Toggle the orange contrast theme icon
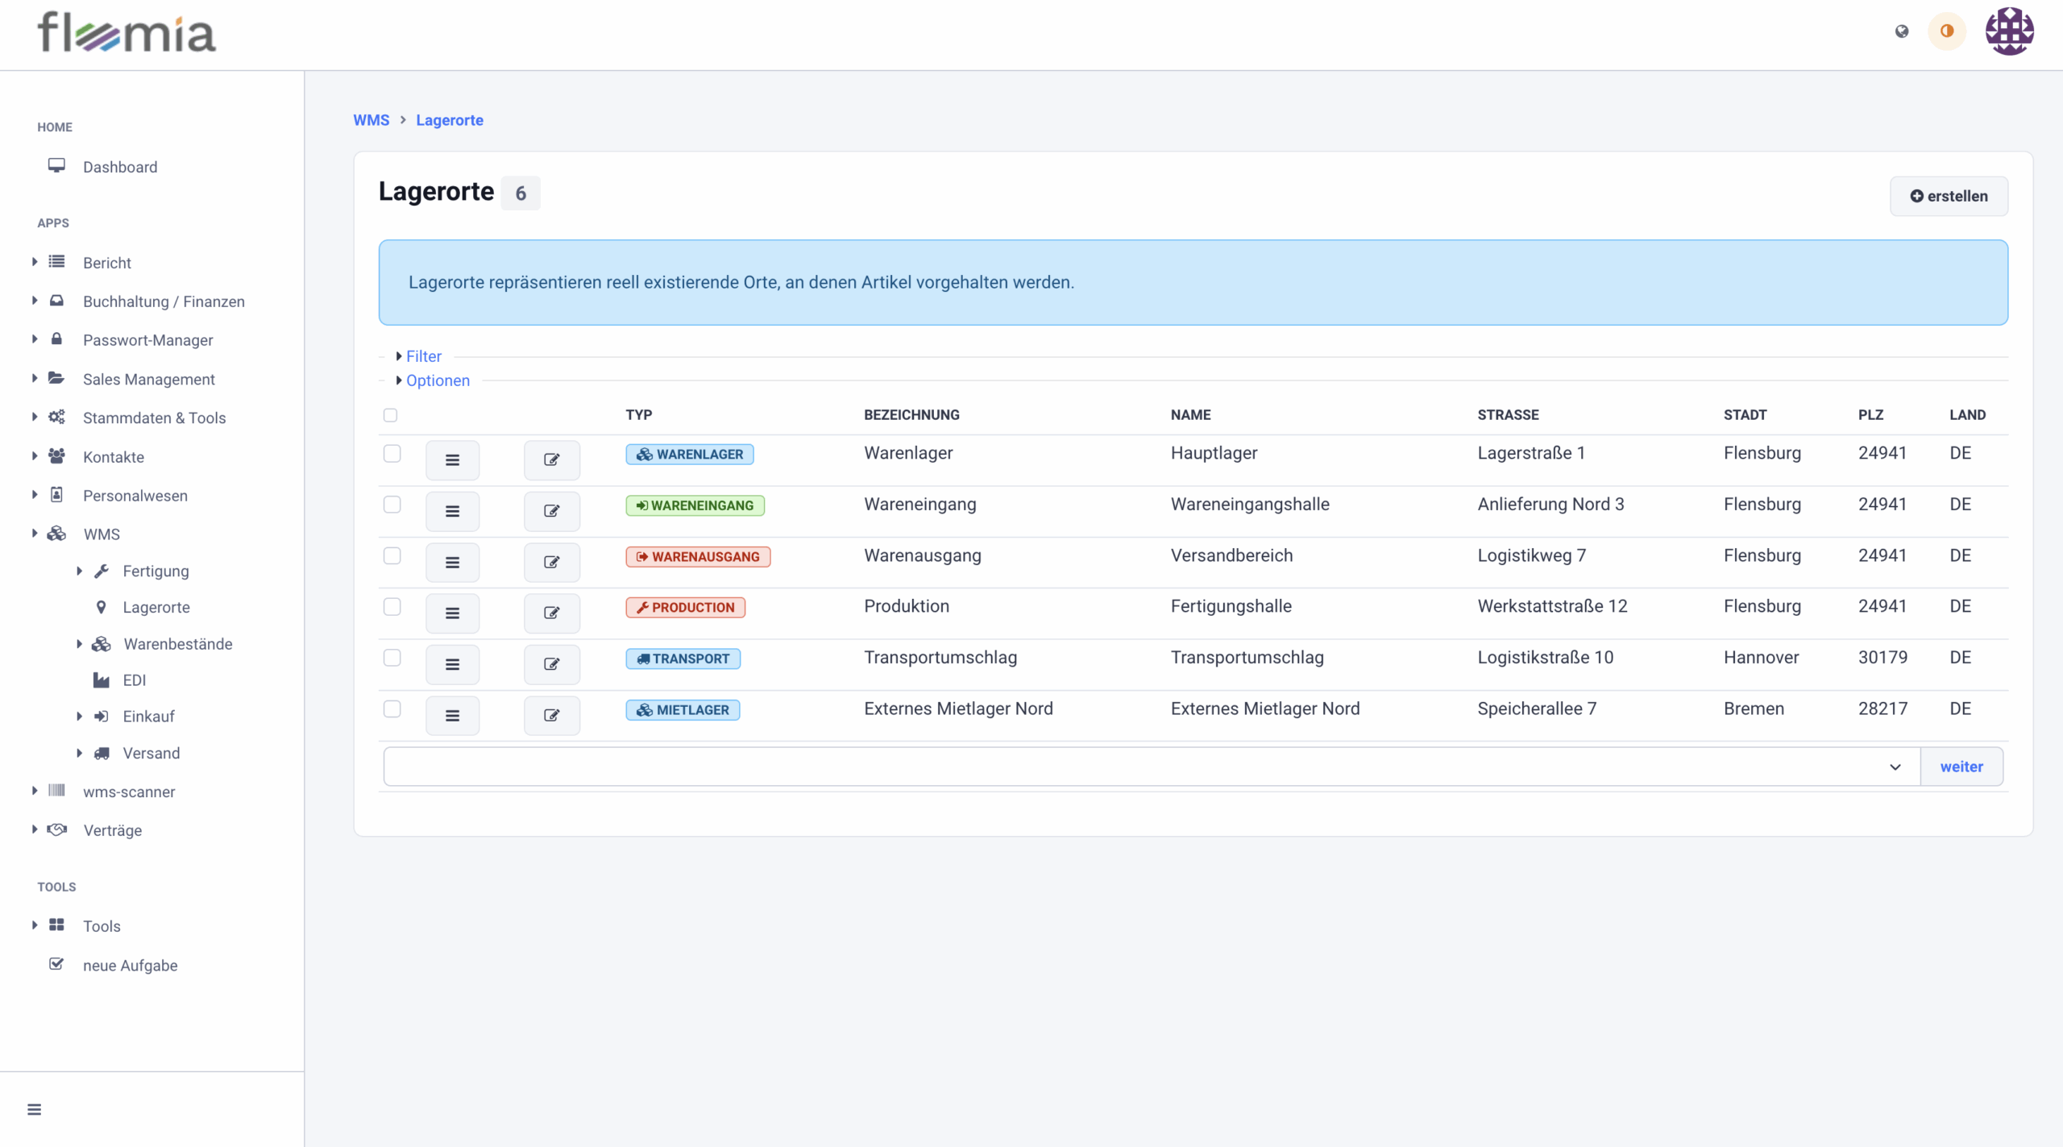The image size is (2063, 1147). pos(1947,31)
